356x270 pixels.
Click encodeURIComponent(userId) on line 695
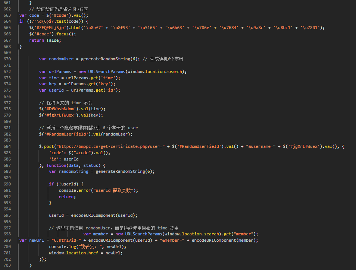coord(103,215)
